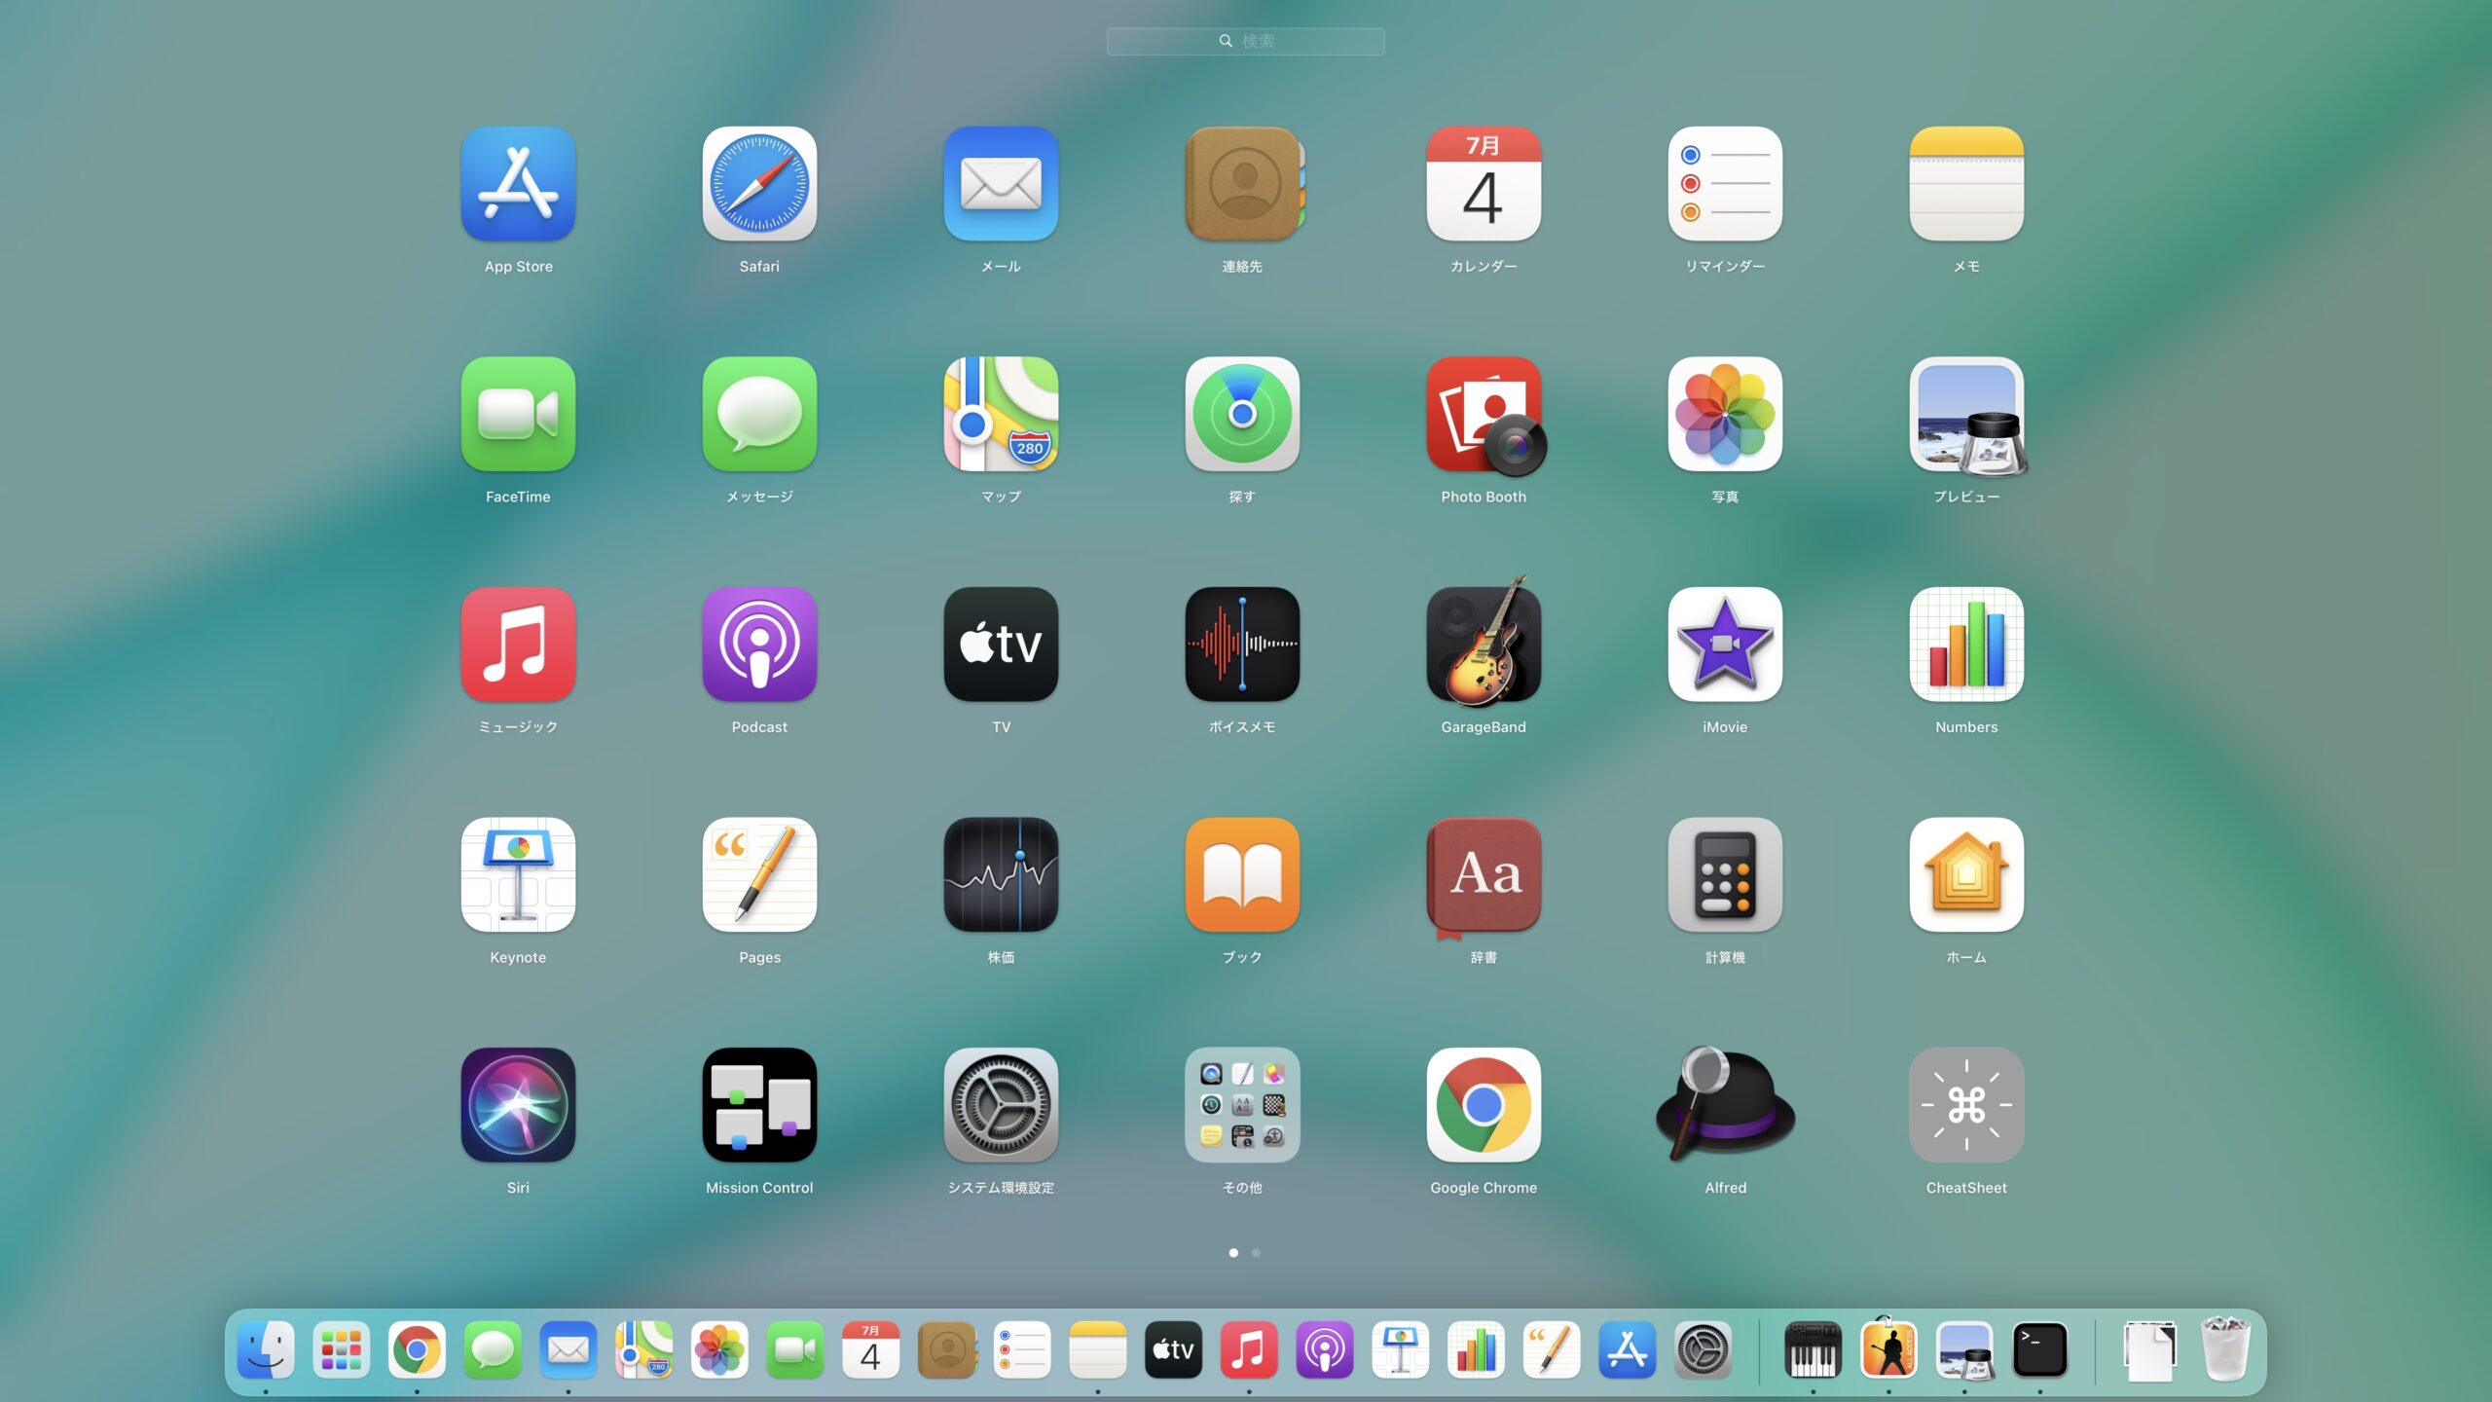Open ボイスメモ voice memos app
Screen dimensions: 2492x1402
1242,645
